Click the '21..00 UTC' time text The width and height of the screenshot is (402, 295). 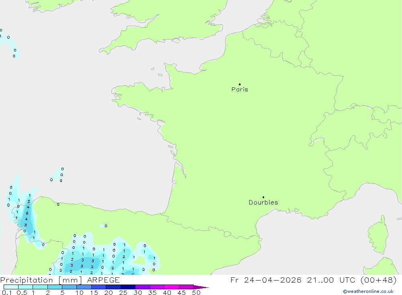coord(332,280)
